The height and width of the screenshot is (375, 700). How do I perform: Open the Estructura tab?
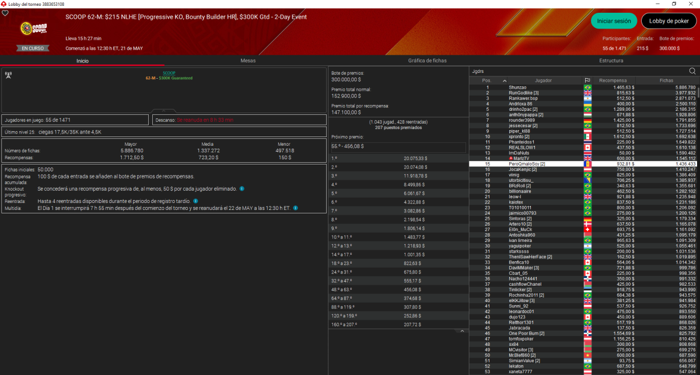(611, 61)
